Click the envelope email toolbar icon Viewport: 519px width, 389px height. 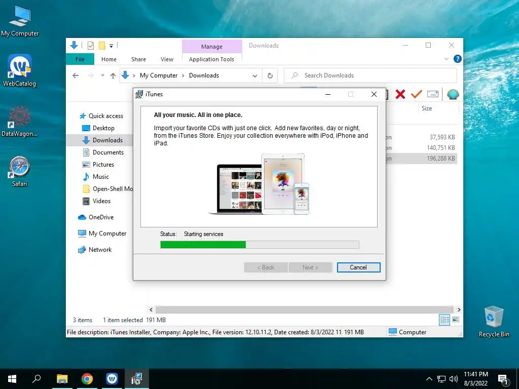pyautogui.click(x=433, y=94)
